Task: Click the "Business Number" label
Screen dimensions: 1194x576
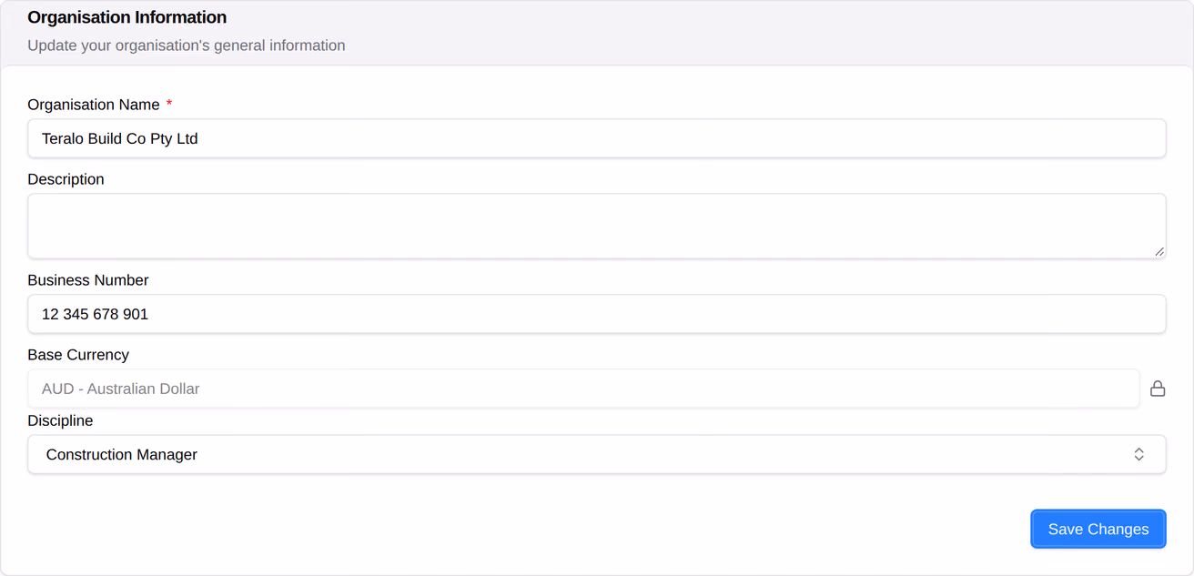Action: pos(88,280)
